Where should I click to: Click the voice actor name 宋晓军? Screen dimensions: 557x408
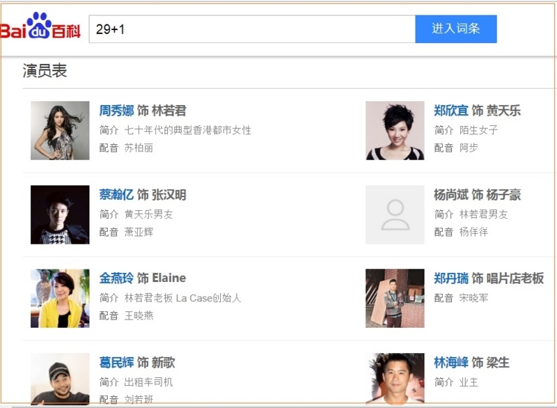tap(473, 298)
